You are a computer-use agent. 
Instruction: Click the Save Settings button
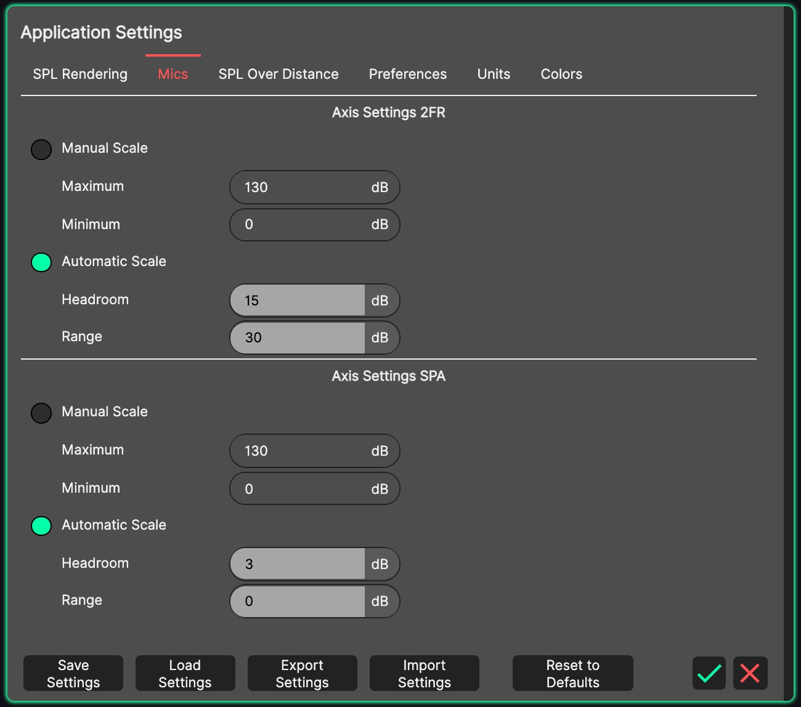pos(73,673)
